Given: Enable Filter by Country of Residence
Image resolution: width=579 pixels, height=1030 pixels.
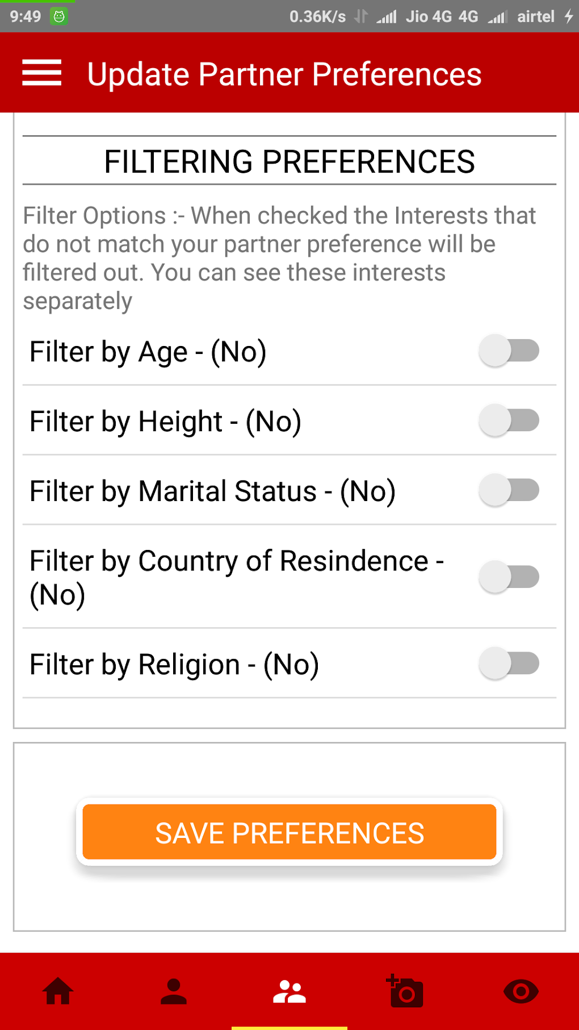Looking at the screenshot, I should (x=509, y=577).
